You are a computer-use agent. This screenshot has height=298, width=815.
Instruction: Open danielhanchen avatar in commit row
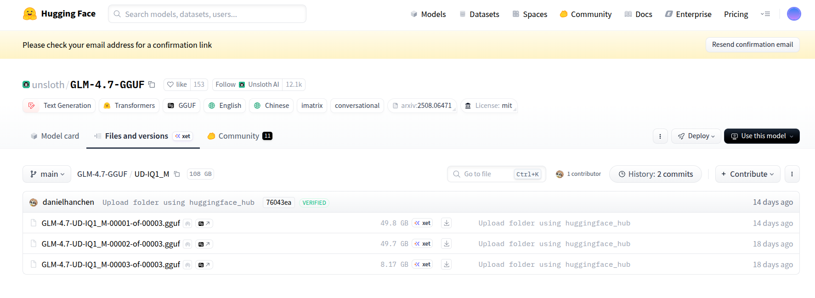point(34,202)
